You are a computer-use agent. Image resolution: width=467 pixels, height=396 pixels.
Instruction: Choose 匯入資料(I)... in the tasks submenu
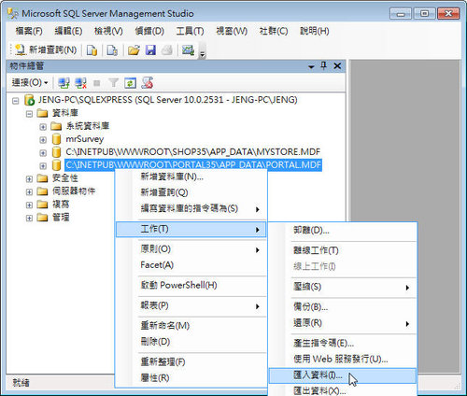point(343,375)
